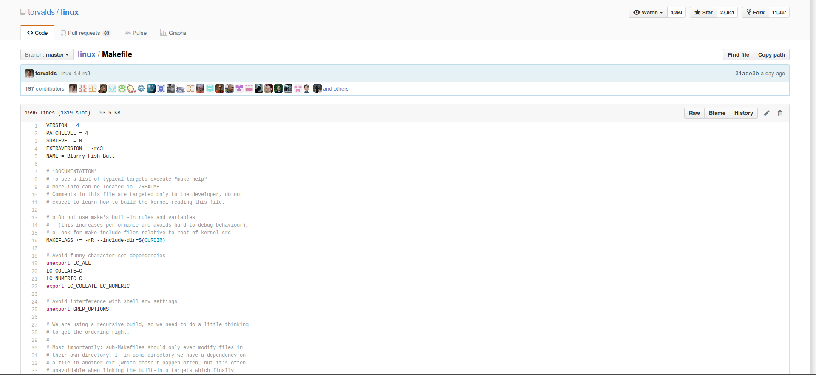The height and width of the screenshot is (375, 816).
Task: Click the code brackets icon in Code tab
Action: pos(30,33)
